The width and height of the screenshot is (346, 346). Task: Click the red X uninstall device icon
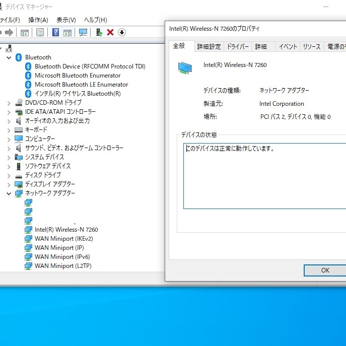pyautogui.click(x=110, y=32)
